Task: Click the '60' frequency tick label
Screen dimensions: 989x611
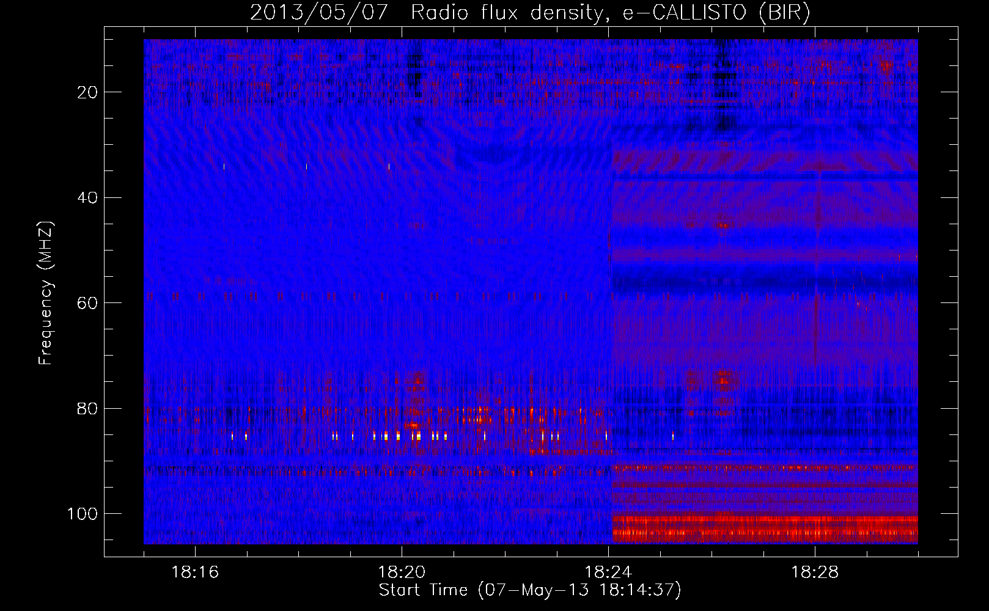Action: [88, 303]
